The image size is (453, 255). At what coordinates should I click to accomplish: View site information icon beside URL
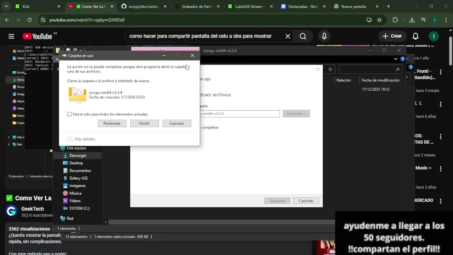[43, 20]
